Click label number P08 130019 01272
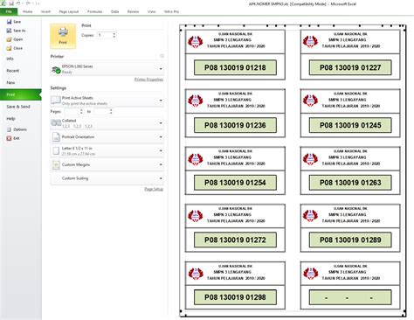The height and width of the screenshot is (320, 414). point(235,240)
